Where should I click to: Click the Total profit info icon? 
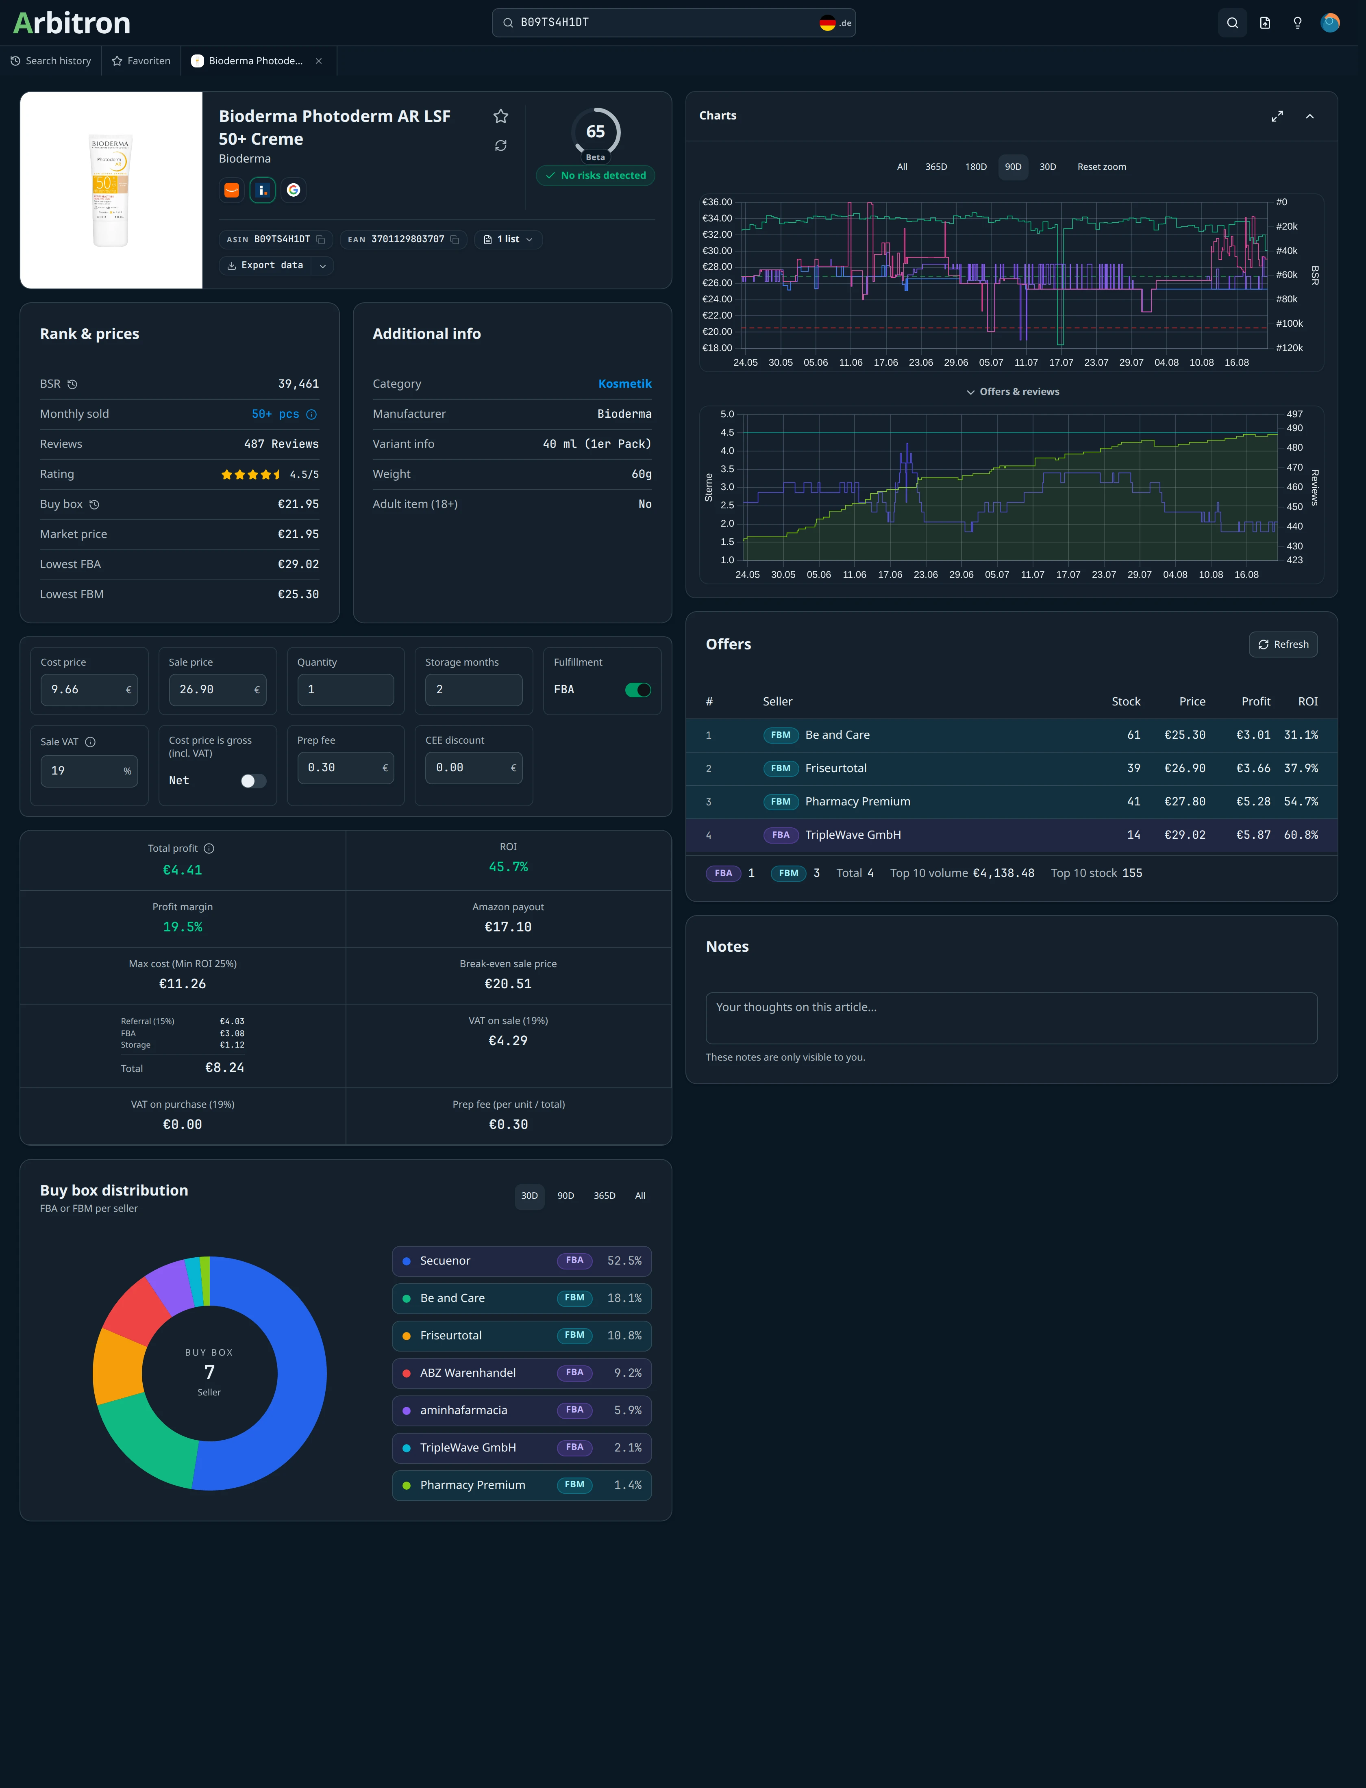(209, 848)
